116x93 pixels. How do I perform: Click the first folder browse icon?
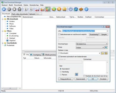pyautogui.click(x=103, y=53)
